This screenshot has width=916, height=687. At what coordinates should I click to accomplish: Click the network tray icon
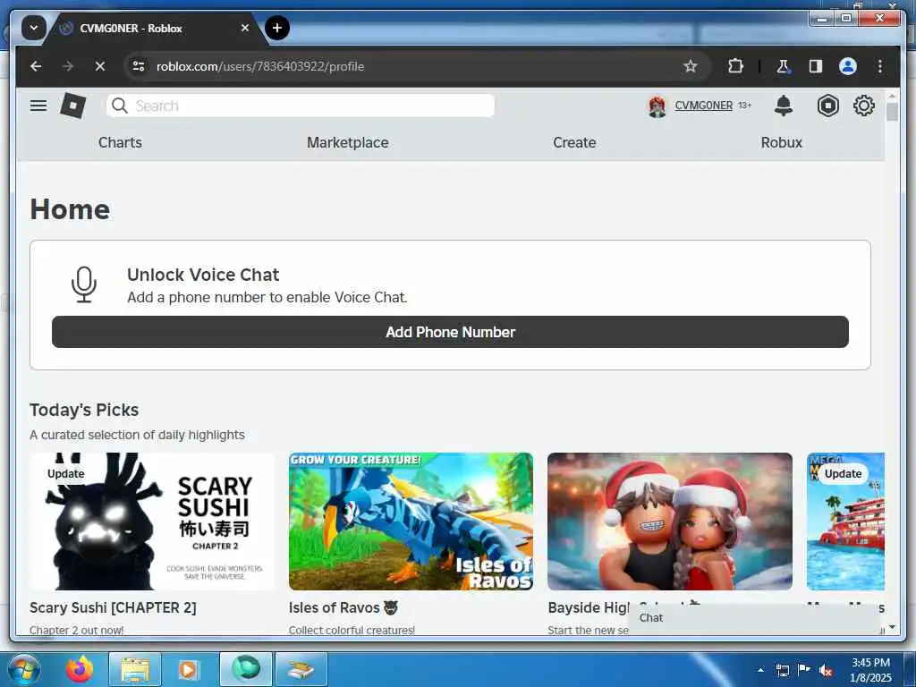tap(782, 670)
